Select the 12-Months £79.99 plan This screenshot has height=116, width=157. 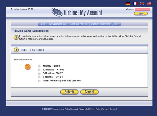tap(39, 70)
